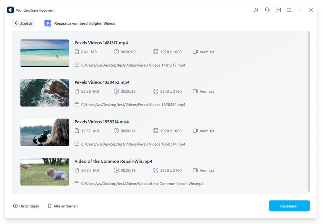Click the Wondershare Recoverit logo icon
323x224 pixels.
[x=10, y=10]
